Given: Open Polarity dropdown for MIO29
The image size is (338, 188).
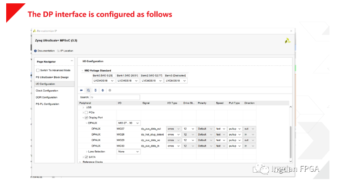Looking at the screenshot, I should 205,140.
